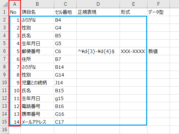
Task: Select column F header
Action: [158, 4]
